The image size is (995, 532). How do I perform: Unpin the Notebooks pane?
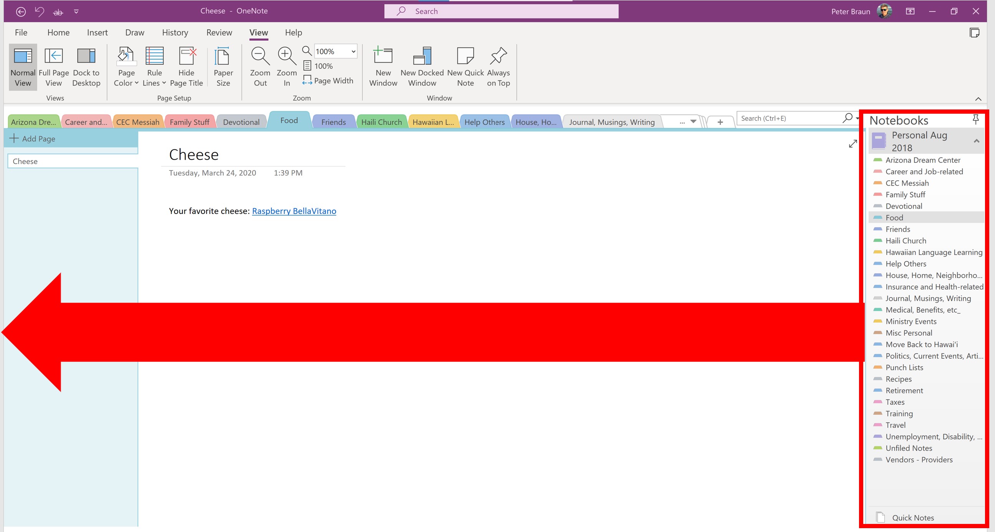pyautogui.click(x=975, y=120)
